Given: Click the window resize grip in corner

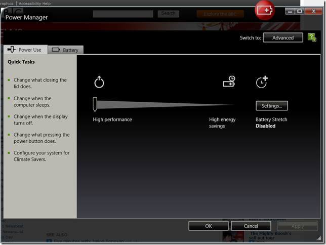Looking at the screenshot, I should (319, 238).
